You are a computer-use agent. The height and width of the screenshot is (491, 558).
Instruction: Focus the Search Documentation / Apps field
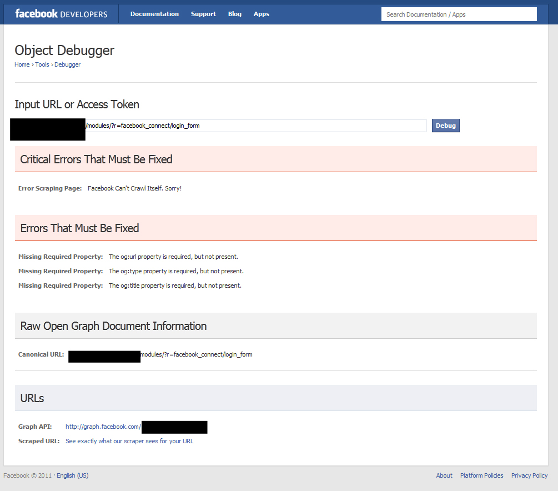click(x=459, y=14)
